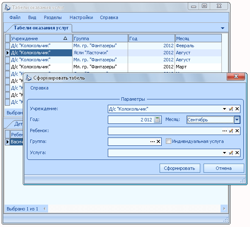Viewport: 250px width, 227px height.
Task: Click the Учреждение field text Д/с Колокольчик in dialog
Action: pos(129,109)
